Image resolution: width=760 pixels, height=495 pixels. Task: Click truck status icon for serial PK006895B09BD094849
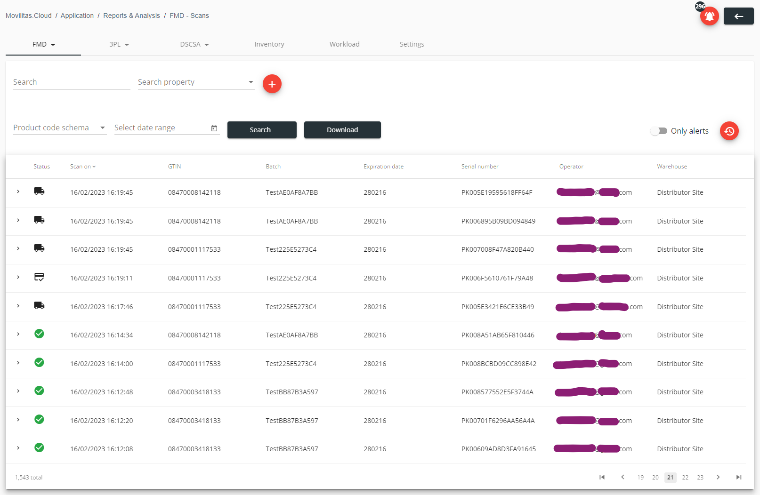pos(39,220)
